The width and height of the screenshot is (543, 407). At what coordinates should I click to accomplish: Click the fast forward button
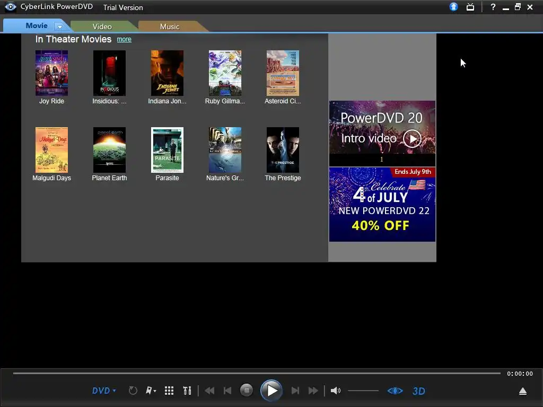click(313, 391)
